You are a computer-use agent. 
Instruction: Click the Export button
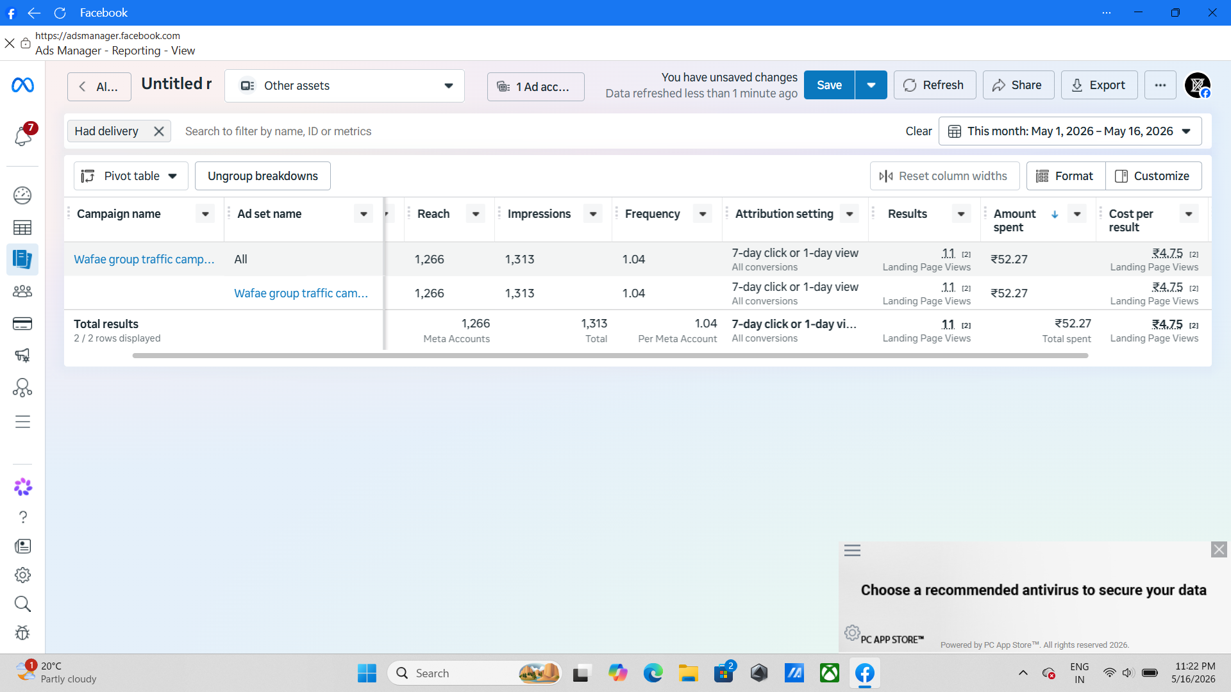1099,85
